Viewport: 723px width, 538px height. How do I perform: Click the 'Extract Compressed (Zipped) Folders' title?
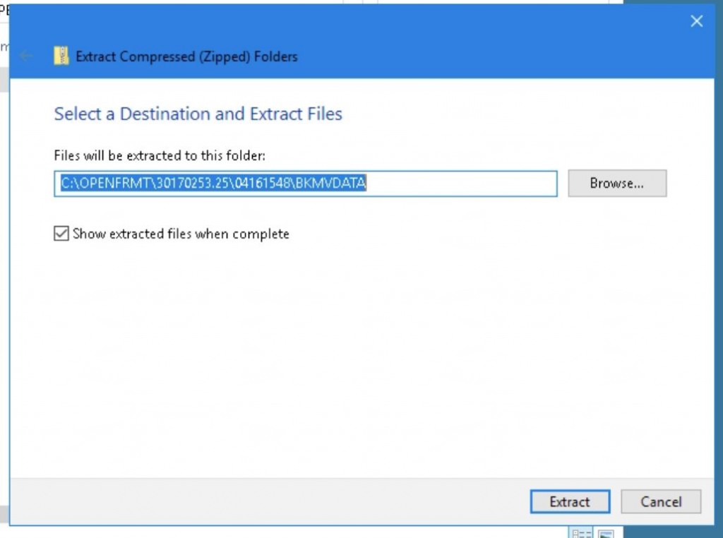(x=186, y=56)
